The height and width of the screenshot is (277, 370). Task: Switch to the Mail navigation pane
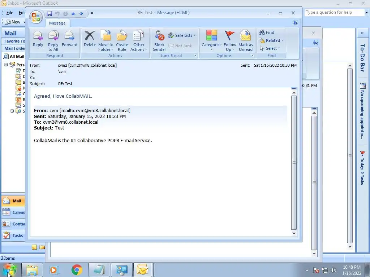[13, 201]
